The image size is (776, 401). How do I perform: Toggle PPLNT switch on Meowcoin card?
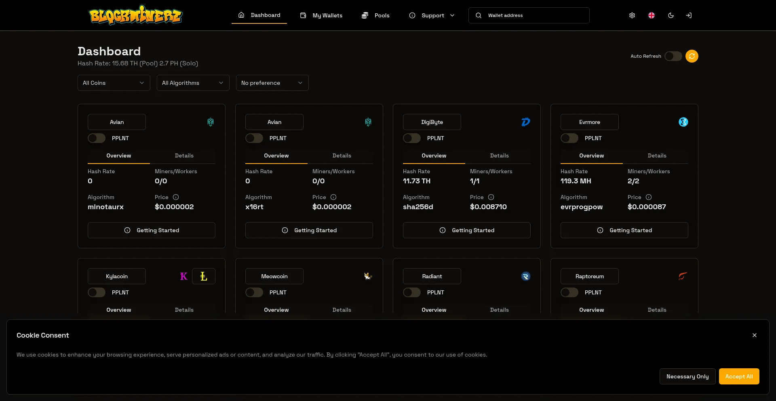[254, 292]
